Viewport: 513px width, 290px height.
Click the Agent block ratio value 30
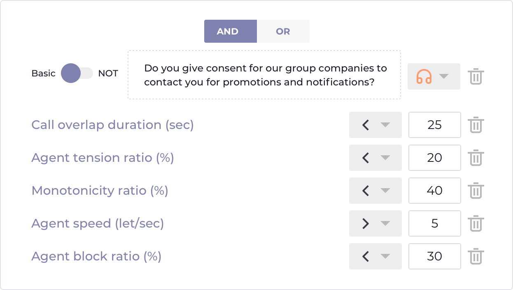click(435, 256)
